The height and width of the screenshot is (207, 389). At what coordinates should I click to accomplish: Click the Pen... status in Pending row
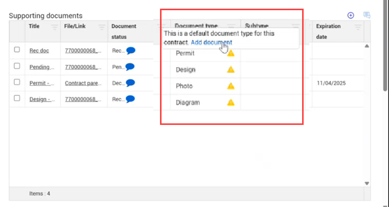pyautogui.click(x=119, y=67)
